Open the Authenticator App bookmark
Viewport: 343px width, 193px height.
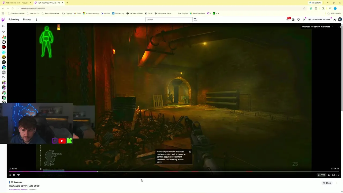tap(91, 13)
